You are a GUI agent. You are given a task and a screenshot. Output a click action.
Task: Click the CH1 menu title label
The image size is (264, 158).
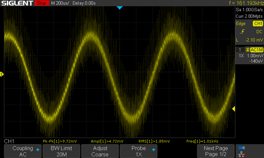[9, 141]
